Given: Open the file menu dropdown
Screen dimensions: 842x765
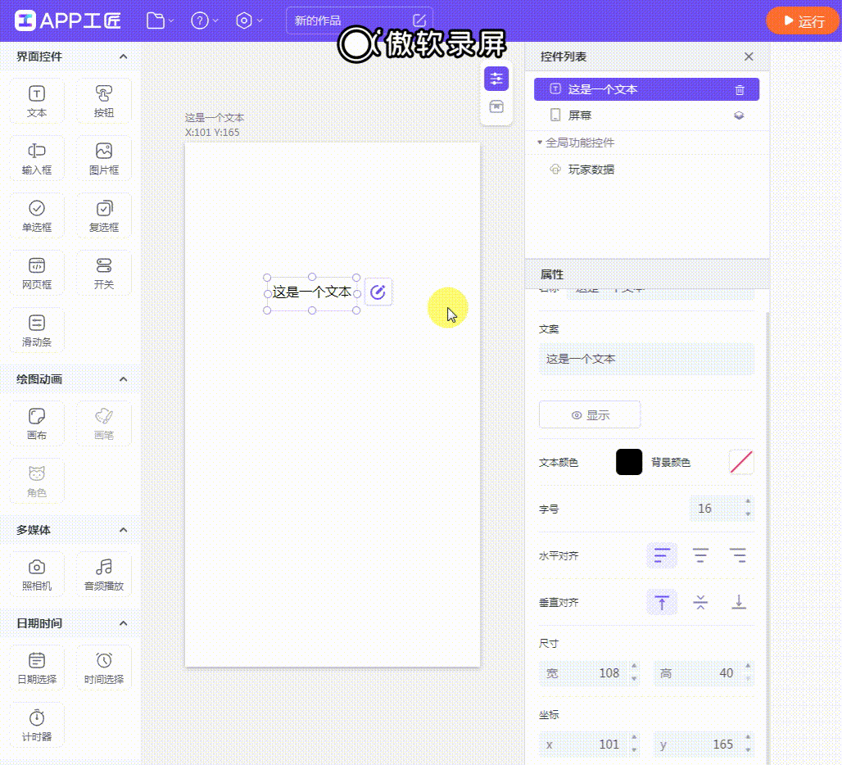Looking at the screenshot, I should 160,21.
